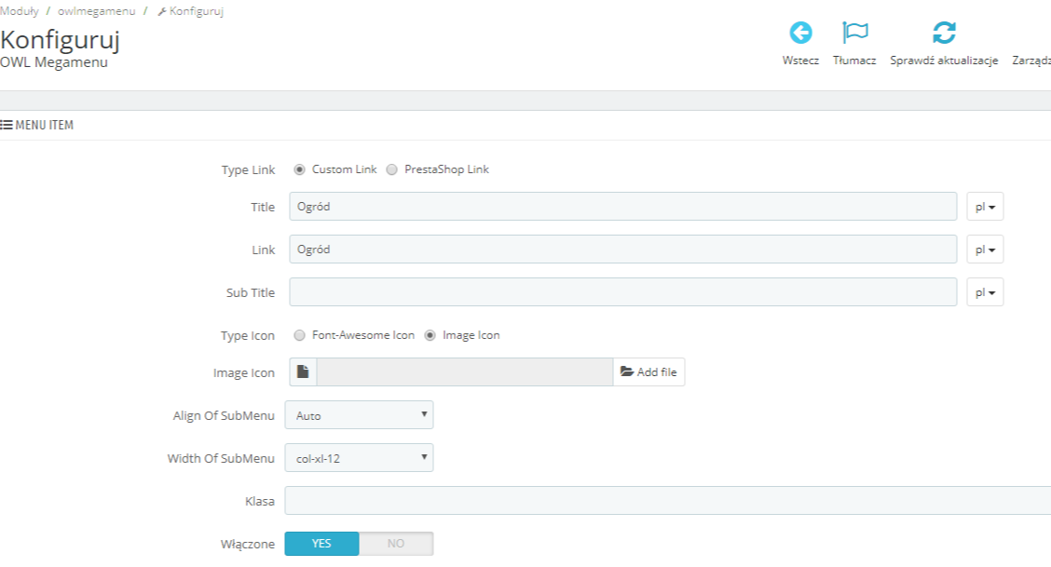Viewport: 1051px width, 567px height.
Task: Select Font-Awesome Icon radio button
Action: (300, 335)
